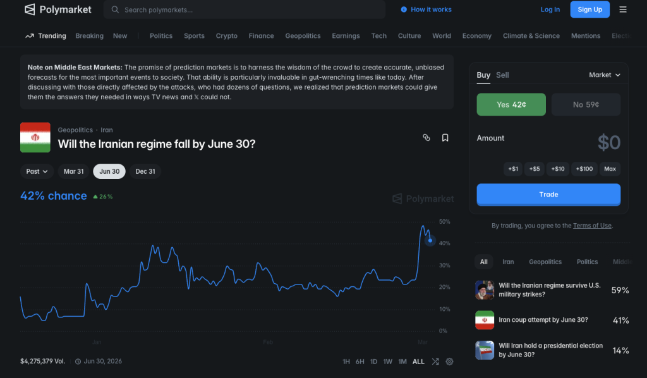The width and height of the screenshot is (647, 378).
Task: Click the How it works info icon
Action: [x=404, y=9]
